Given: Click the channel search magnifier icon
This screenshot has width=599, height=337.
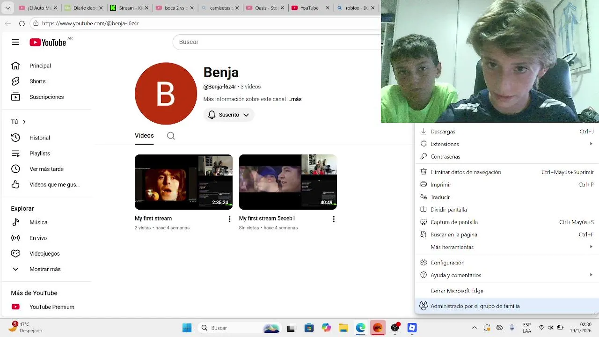Looking at the screenshot, I should click(x=171, y=136).
